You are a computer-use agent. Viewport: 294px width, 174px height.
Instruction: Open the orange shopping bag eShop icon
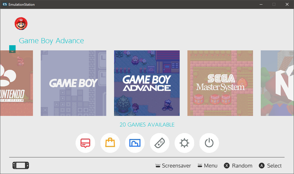110,143
